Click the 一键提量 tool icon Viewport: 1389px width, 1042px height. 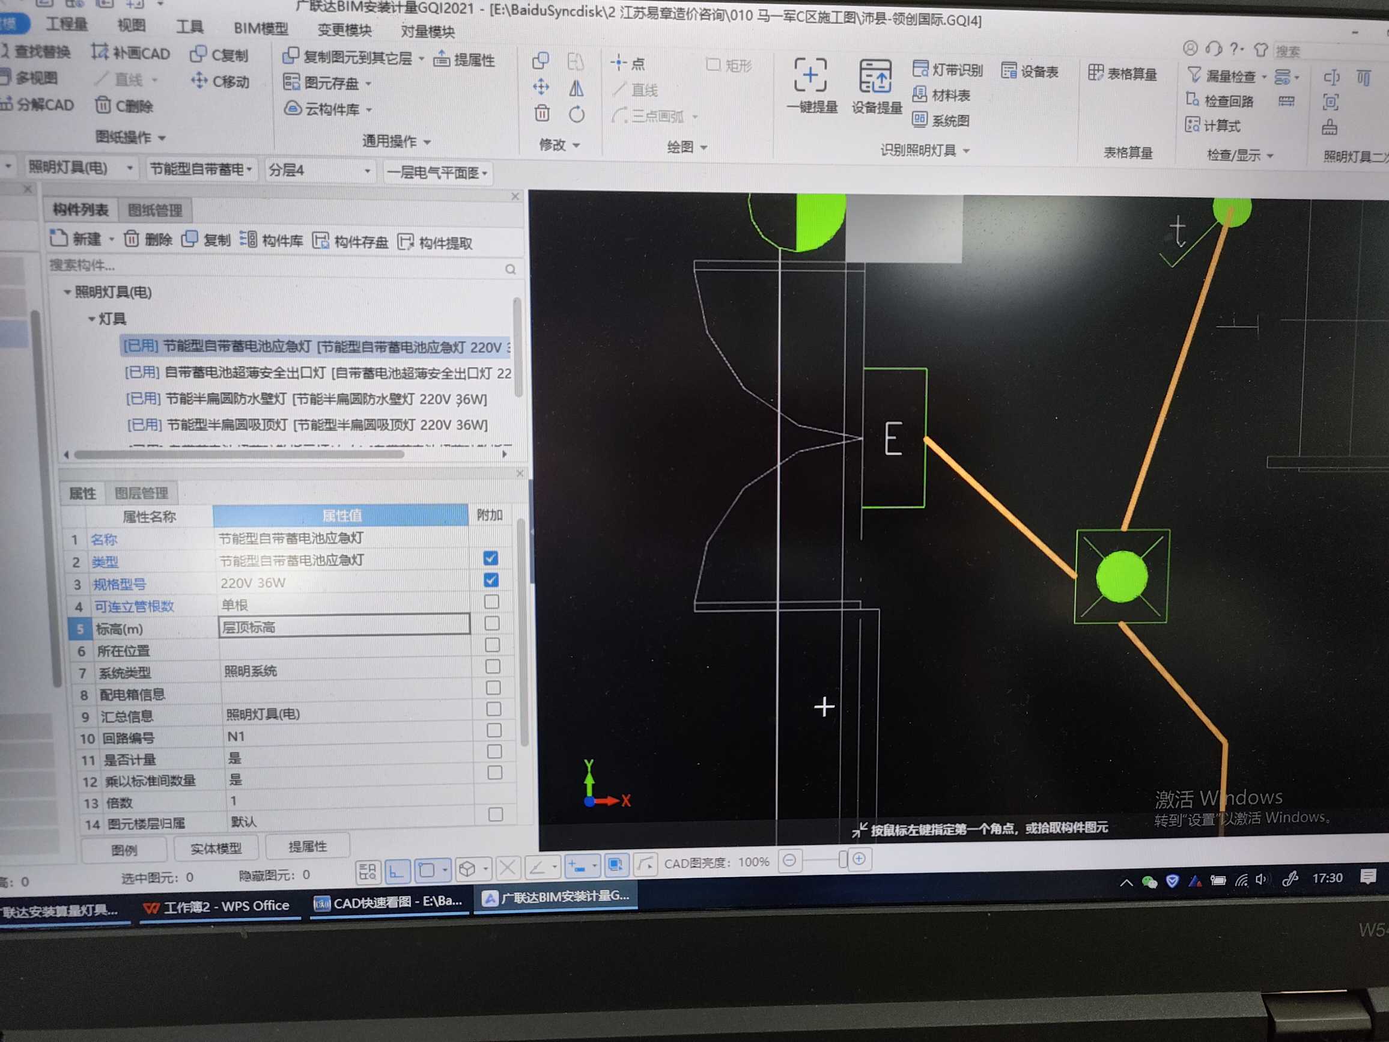pos(810,75)
